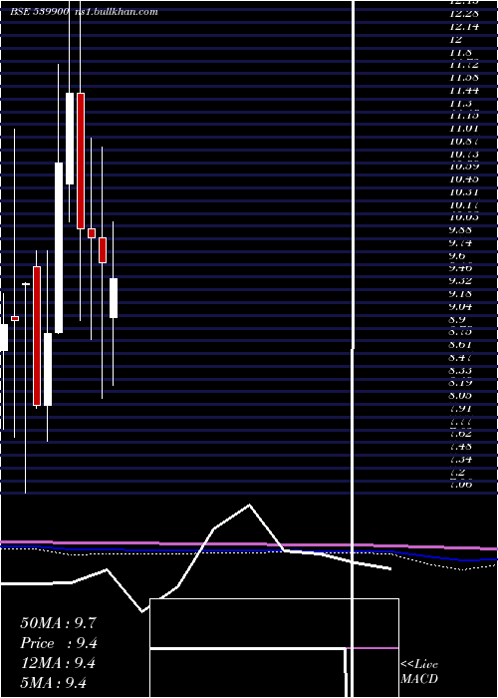
Task: Click the 8.05 price axis label
Action: (x=460, y=395)
